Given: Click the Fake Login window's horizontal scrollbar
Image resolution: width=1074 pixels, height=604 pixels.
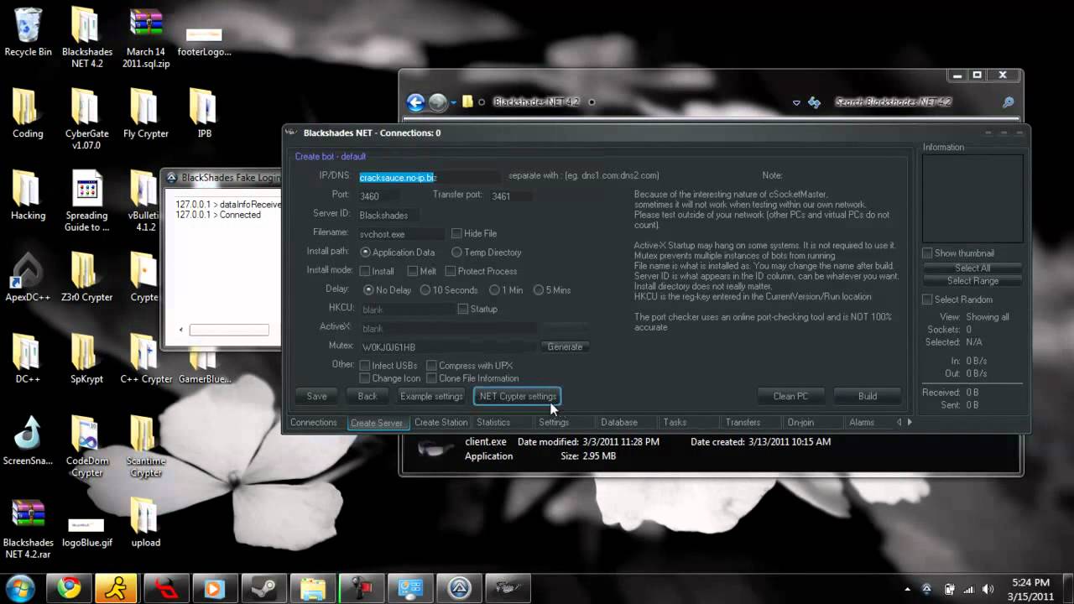Looking at the screenshot, I should (x=229, y=330).
